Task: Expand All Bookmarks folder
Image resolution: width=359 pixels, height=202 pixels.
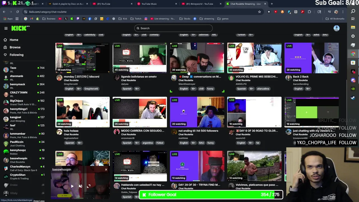Action: 335,19
